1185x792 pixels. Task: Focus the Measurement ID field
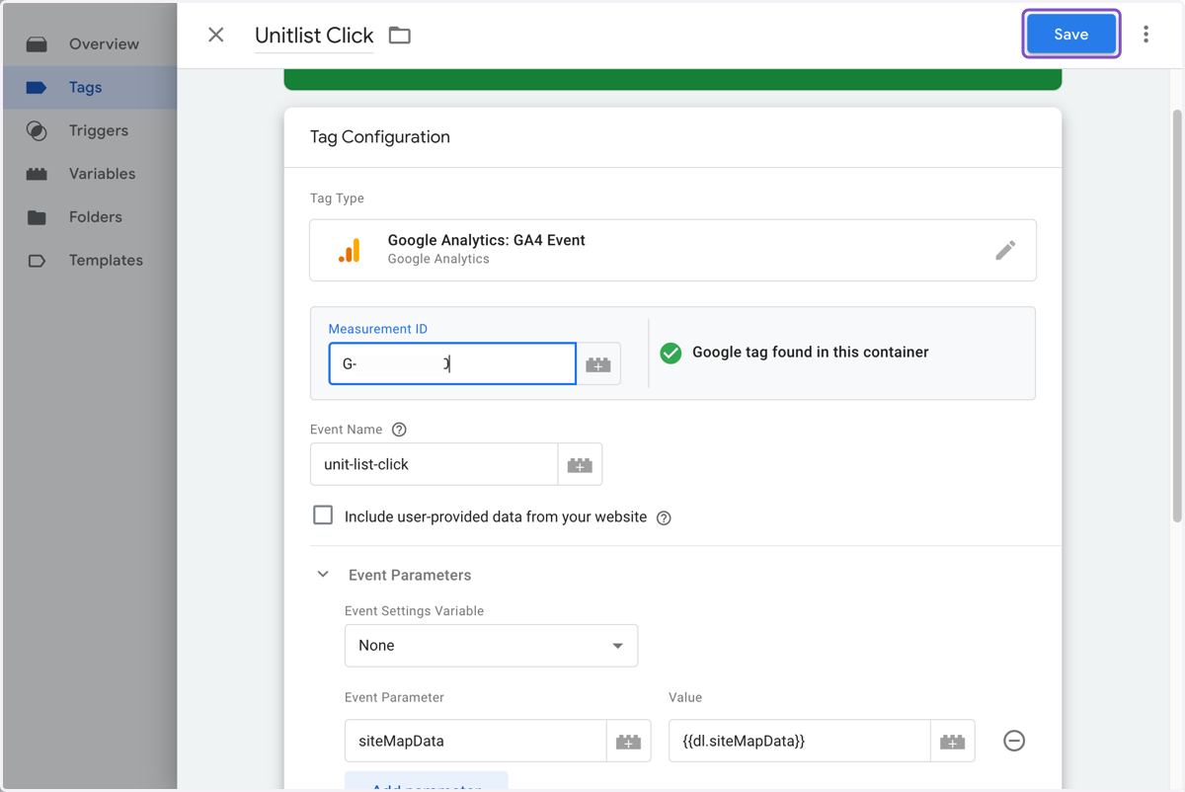(x=452, y=363)
